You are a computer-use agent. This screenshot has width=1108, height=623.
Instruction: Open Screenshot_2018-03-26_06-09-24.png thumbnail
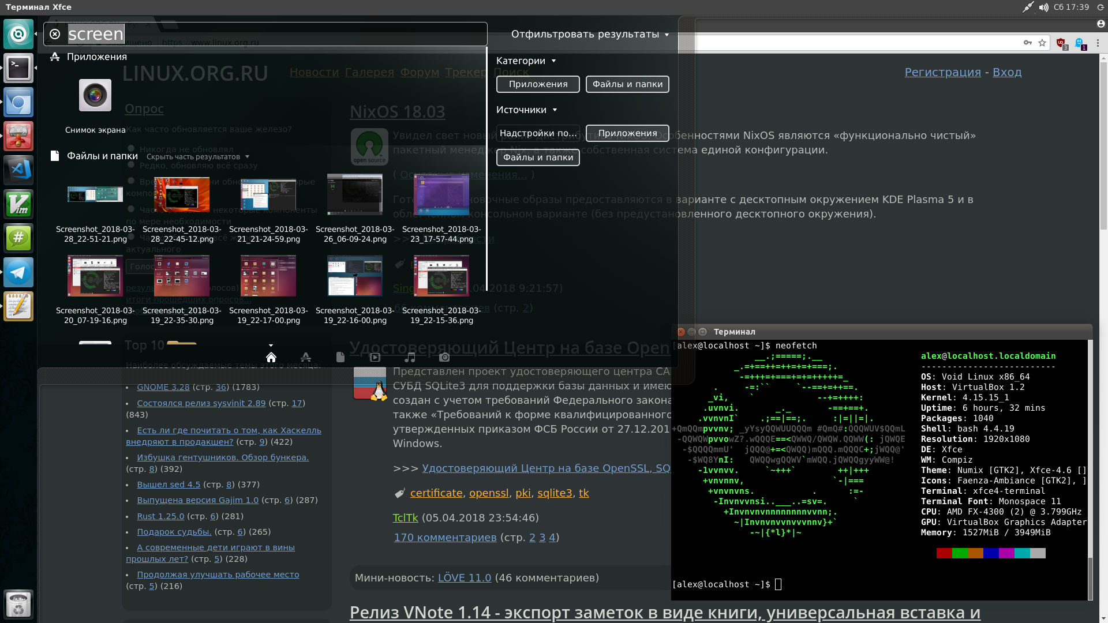355,194
